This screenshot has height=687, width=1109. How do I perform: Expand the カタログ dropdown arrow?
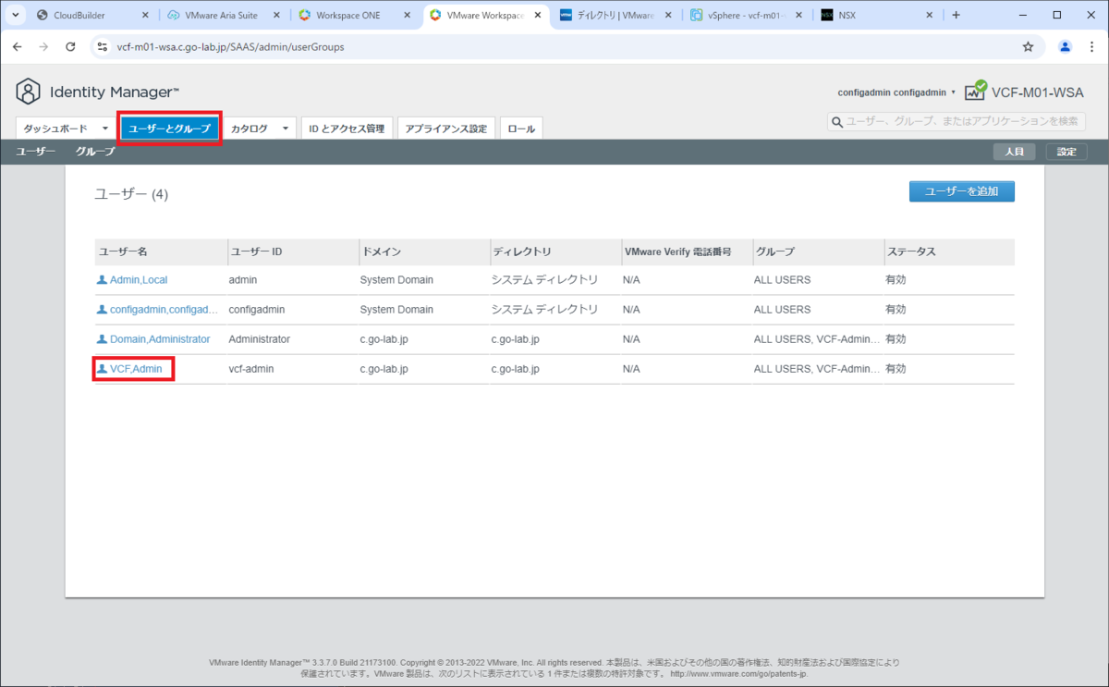pyautogui.click(x=286, y=129)
